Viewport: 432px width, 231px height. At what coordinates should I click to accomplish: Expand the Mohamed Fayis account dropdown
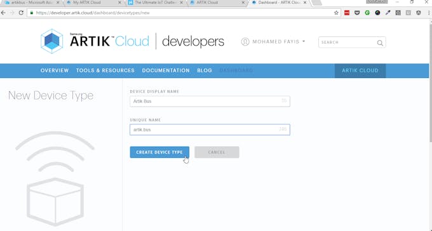(304, 41)
